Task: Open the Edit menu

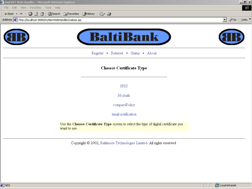Action: (14, 8)
